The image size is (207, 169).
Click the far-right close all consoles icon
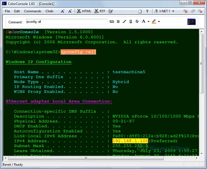[200, 11]
